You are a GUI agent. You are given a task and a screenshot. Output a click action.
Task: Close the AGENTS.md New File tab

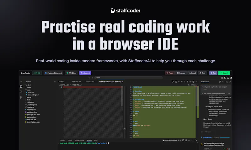[x=123, y=82]
